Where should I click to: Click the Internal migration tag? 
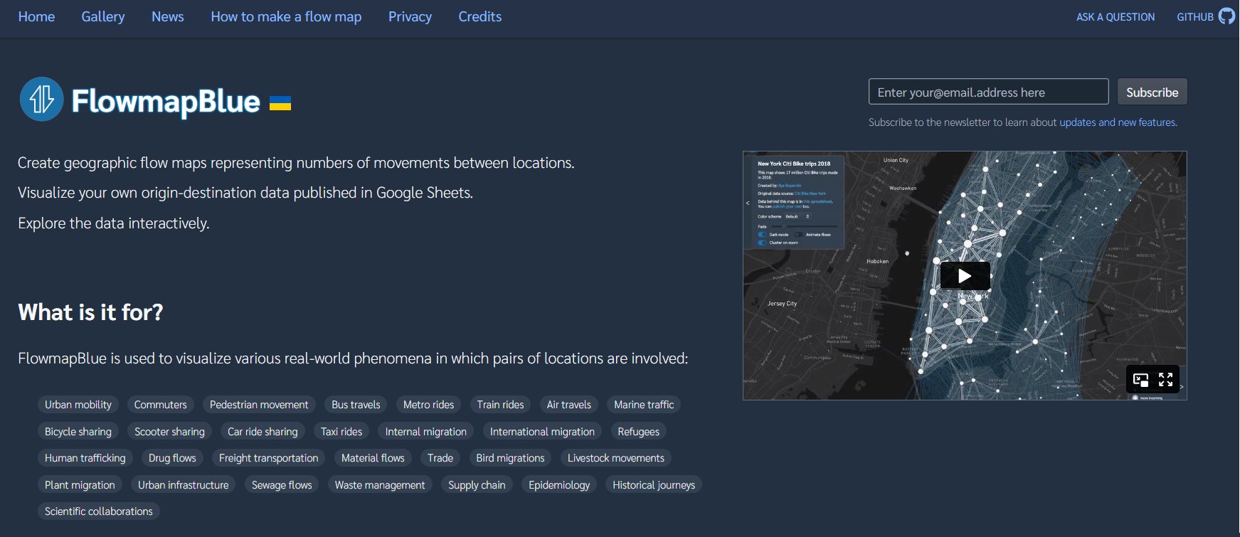click(x=426, y=432)
